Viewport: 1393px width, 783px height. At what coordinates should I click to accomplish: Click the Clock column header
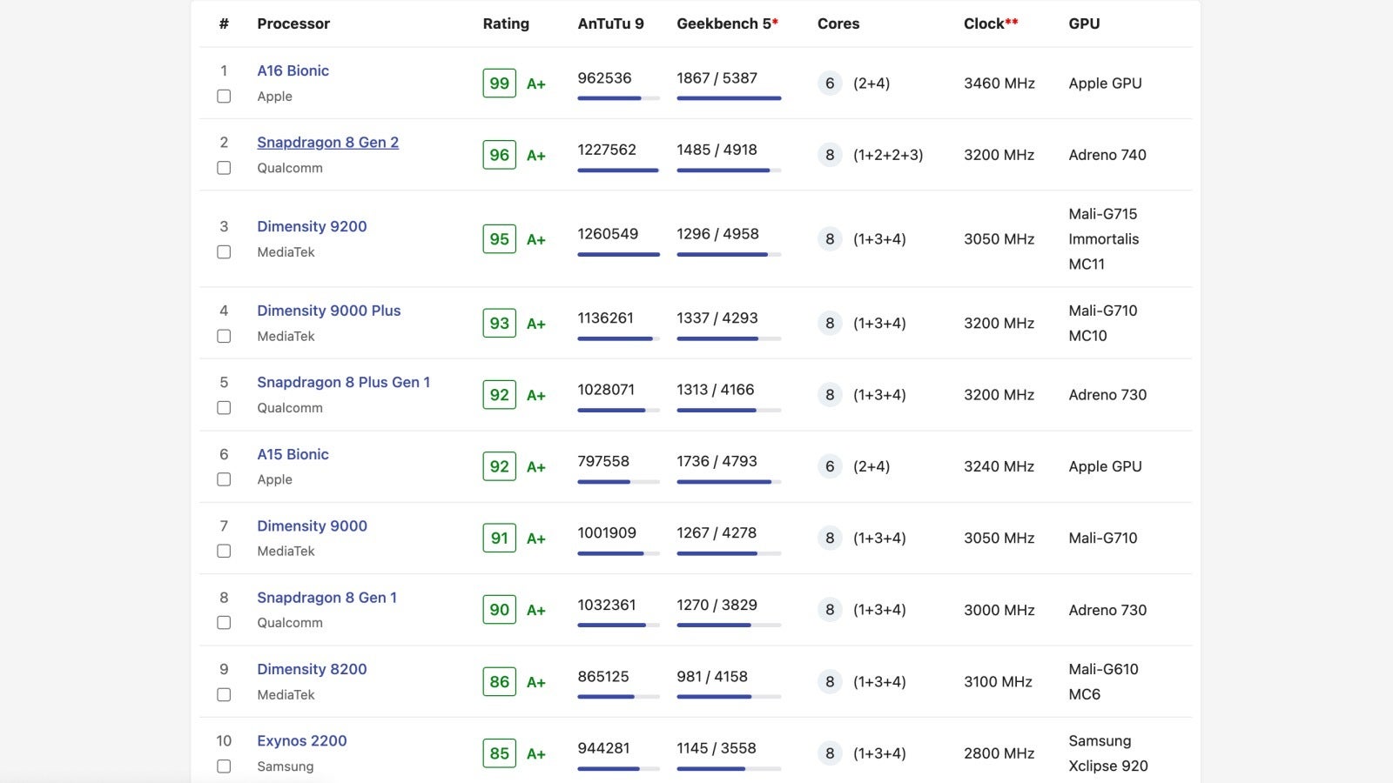point(991,23)
